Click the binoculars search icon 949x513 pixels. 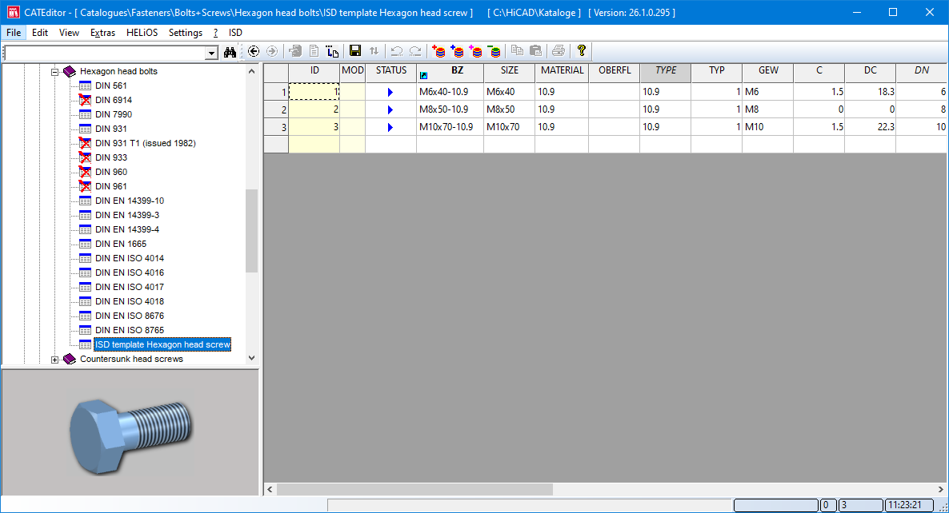230,52
